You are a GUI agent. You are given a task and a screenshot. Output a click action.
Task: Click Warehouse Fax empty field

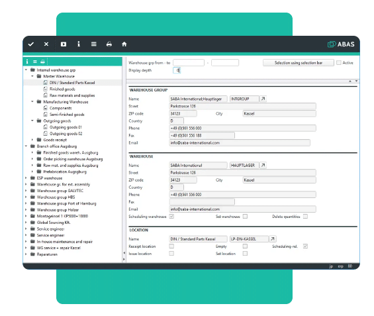click(x=202, y=202)
